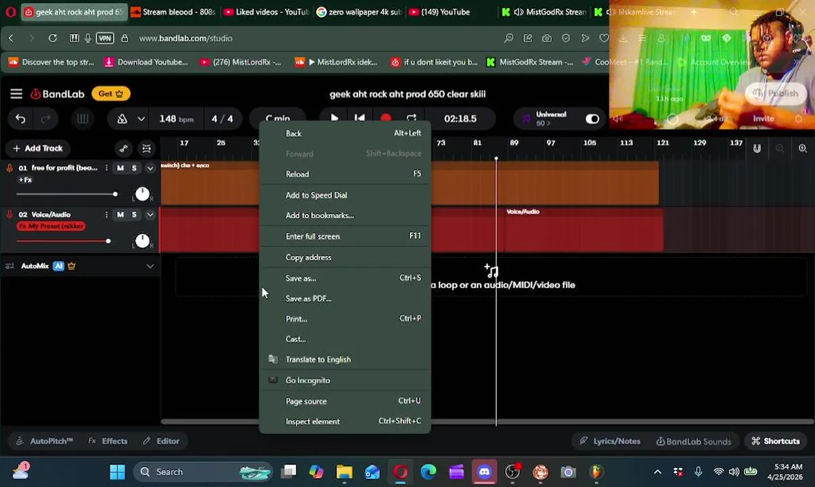Select Add to bookmarks...
This screenshot has height=487, width=815.
[345, 215]
